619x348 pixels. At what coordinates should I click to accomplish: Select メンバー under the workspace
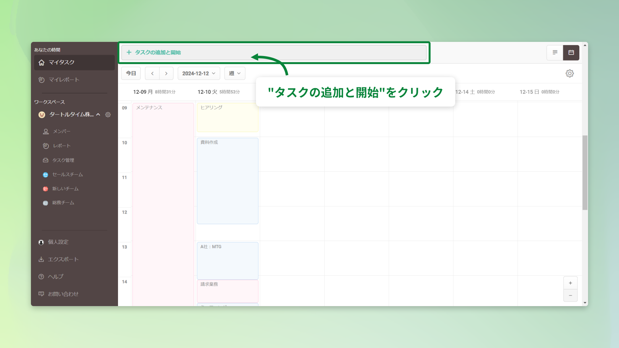[61, 131]
